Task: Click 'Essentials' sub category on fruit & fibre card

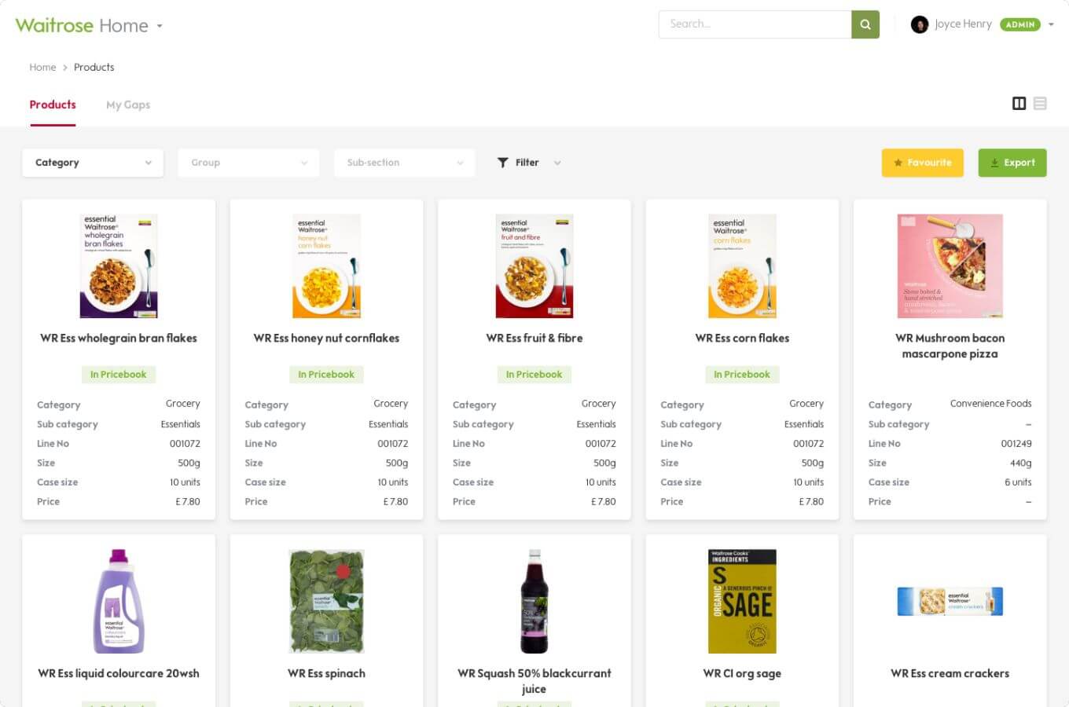Action: pos(596,423)
